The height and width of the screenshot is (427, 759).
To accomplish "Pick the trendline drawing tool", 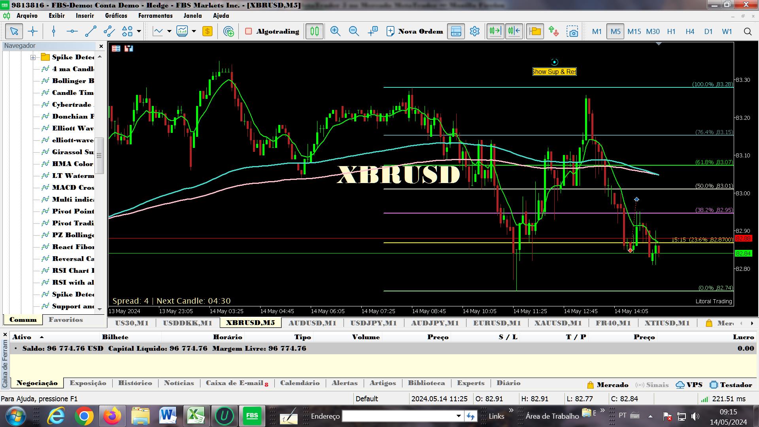I will click(91, 31).
